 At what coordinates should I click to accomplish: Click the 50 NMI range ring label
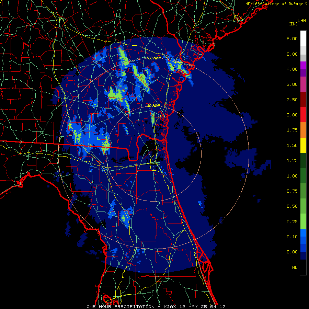[x=153, y=106]
